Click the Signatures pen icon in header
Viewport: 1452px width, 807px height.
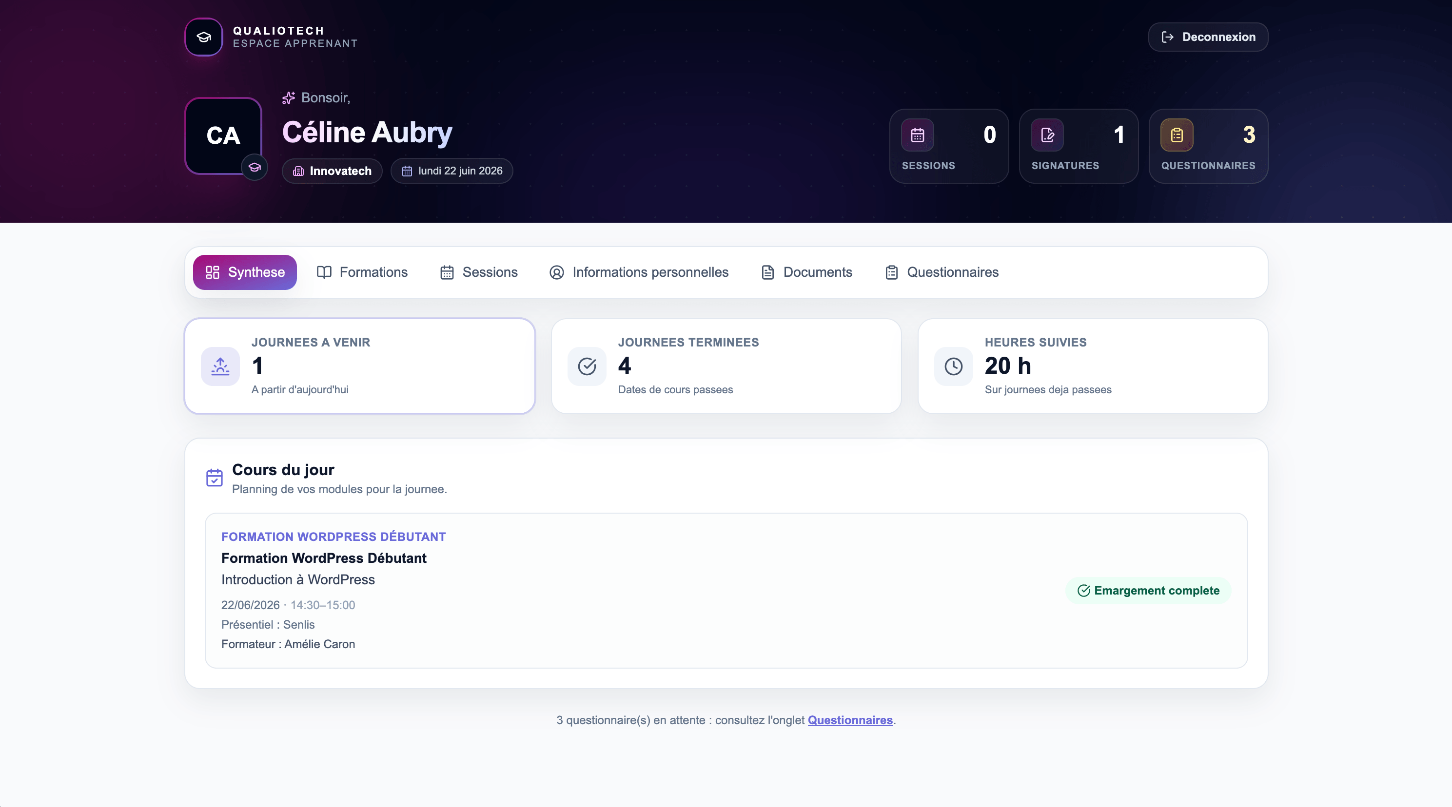(1047, 135)
